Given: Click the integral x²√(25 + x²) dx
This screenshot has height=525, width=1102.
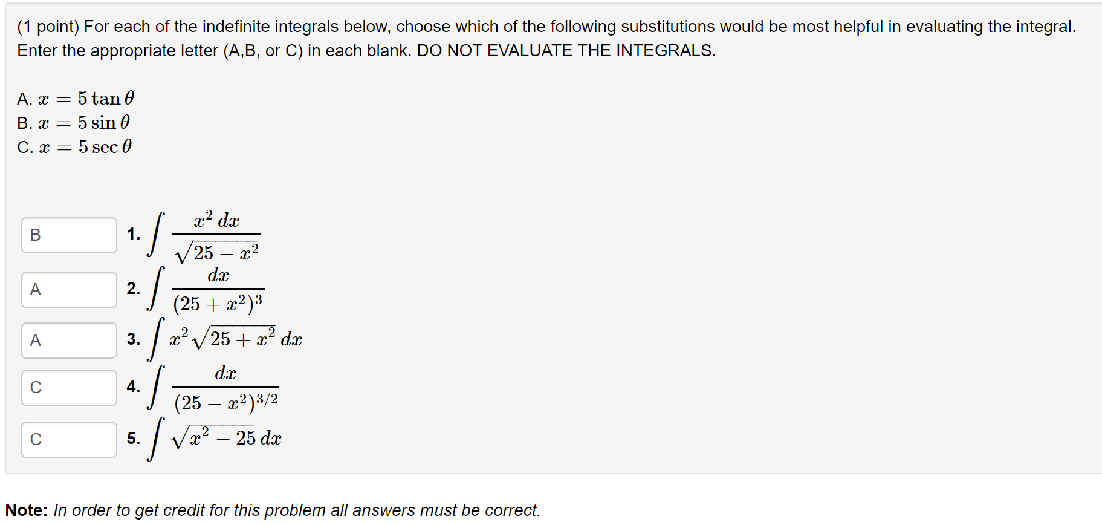Looking at the screenshot, I should [x=224, y=339].
